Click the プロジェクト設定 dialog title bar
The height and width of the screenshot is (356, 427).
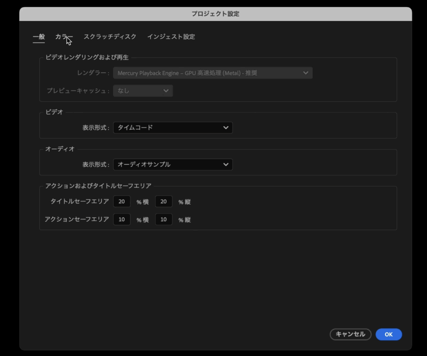tap(215, 14)
